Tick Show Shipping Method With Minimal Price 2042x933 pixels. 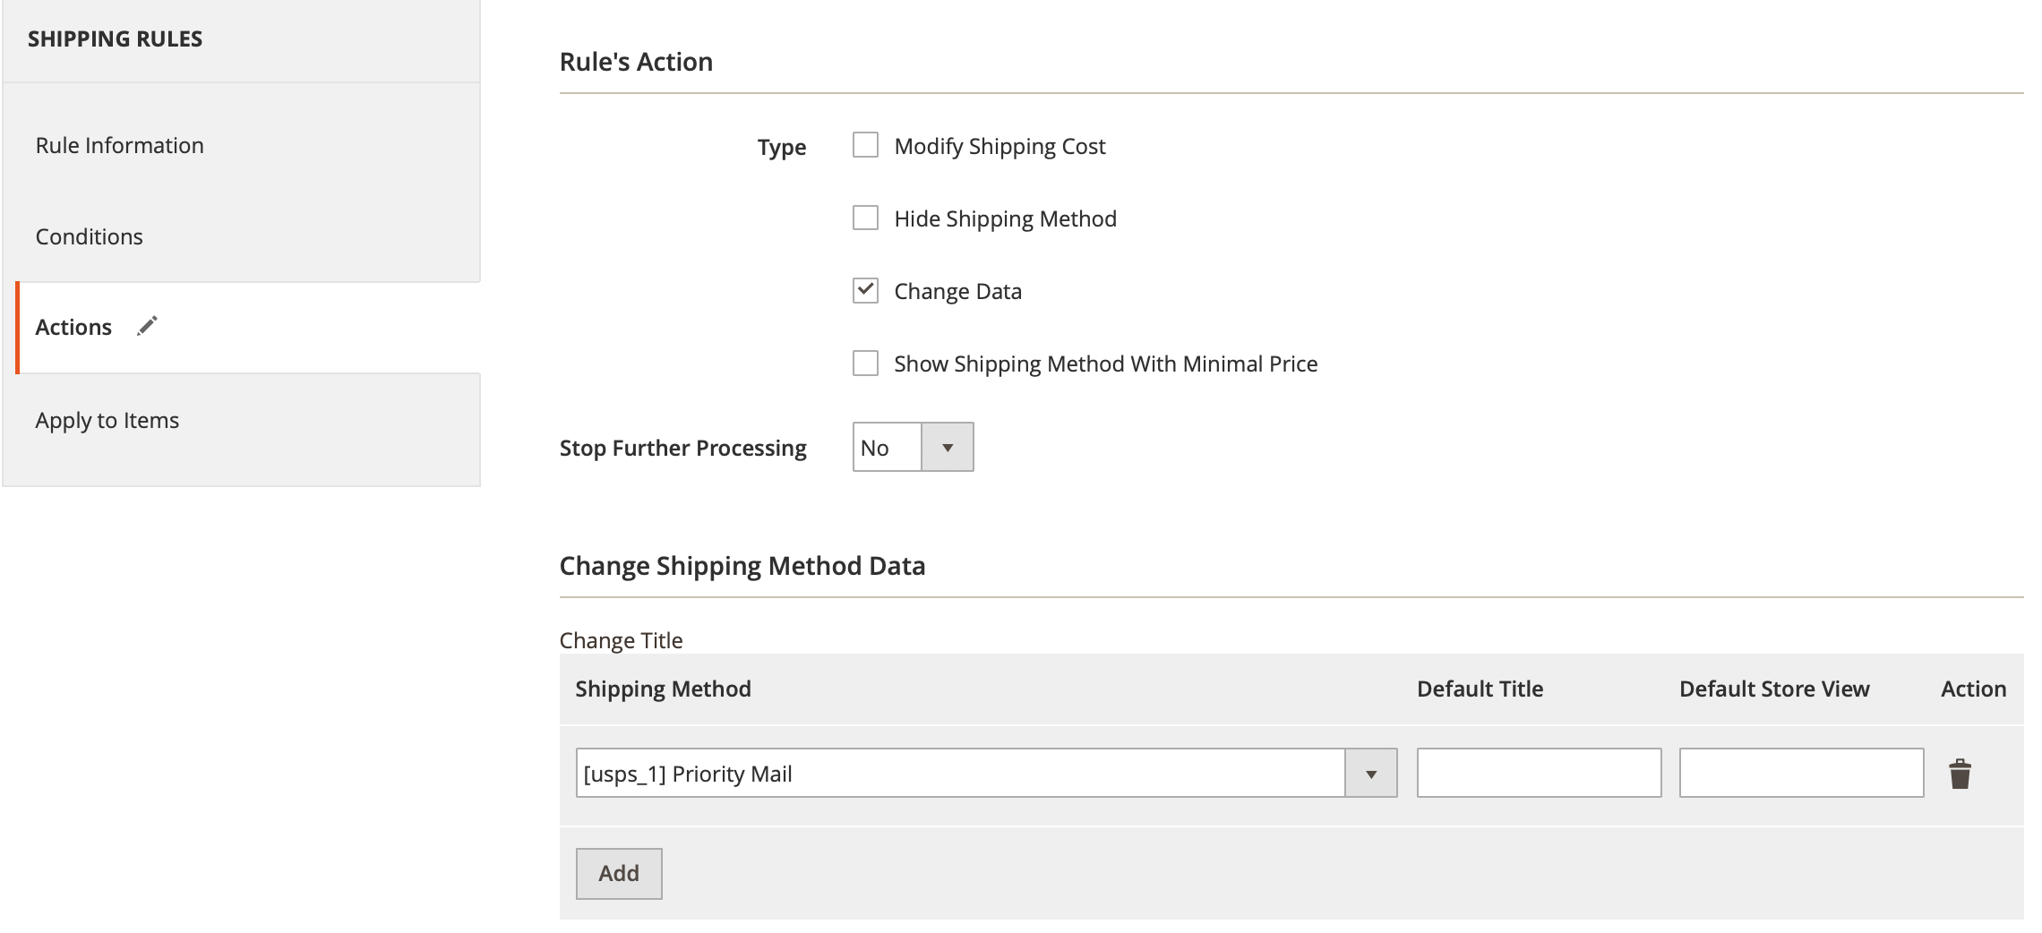click(x=865, y=363)
